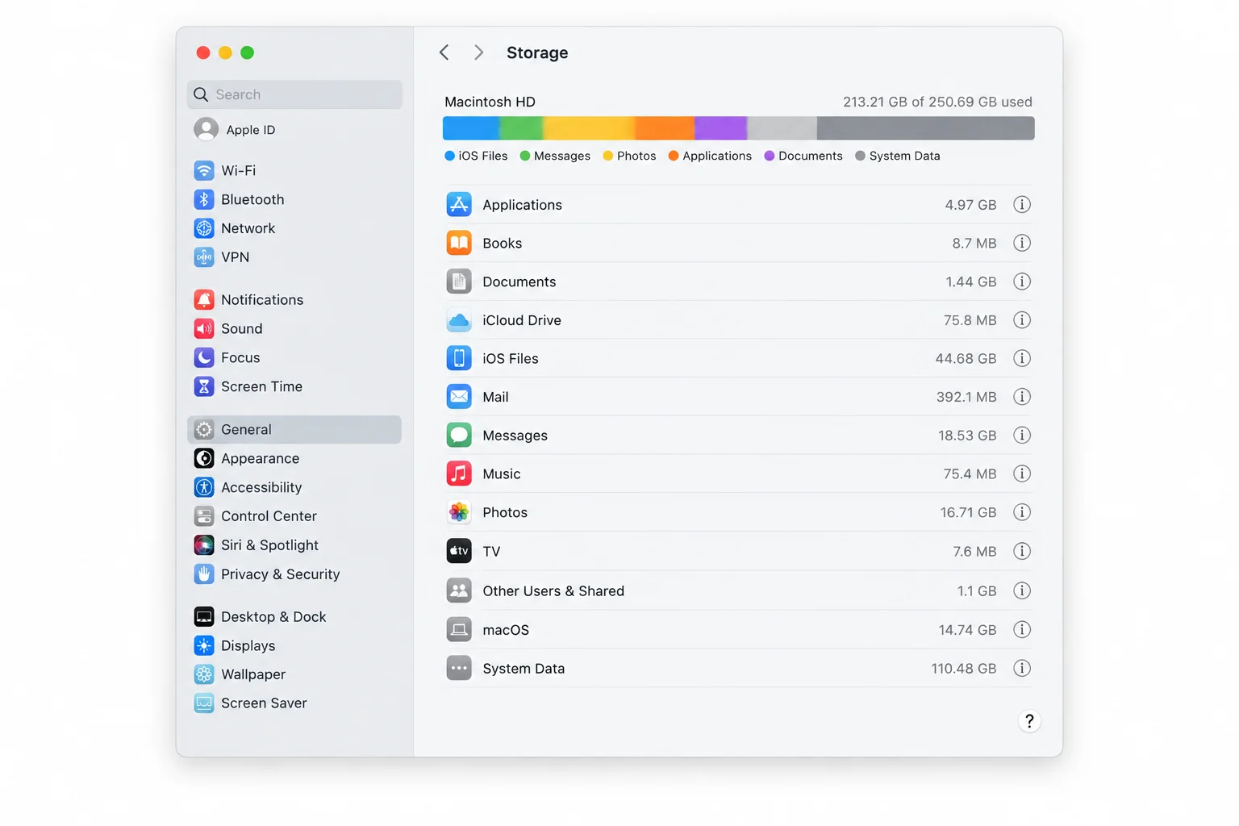The height and width of the screenshot is (826, 1239).
Task: Click the red Music note icon
Action: (459, 473)
